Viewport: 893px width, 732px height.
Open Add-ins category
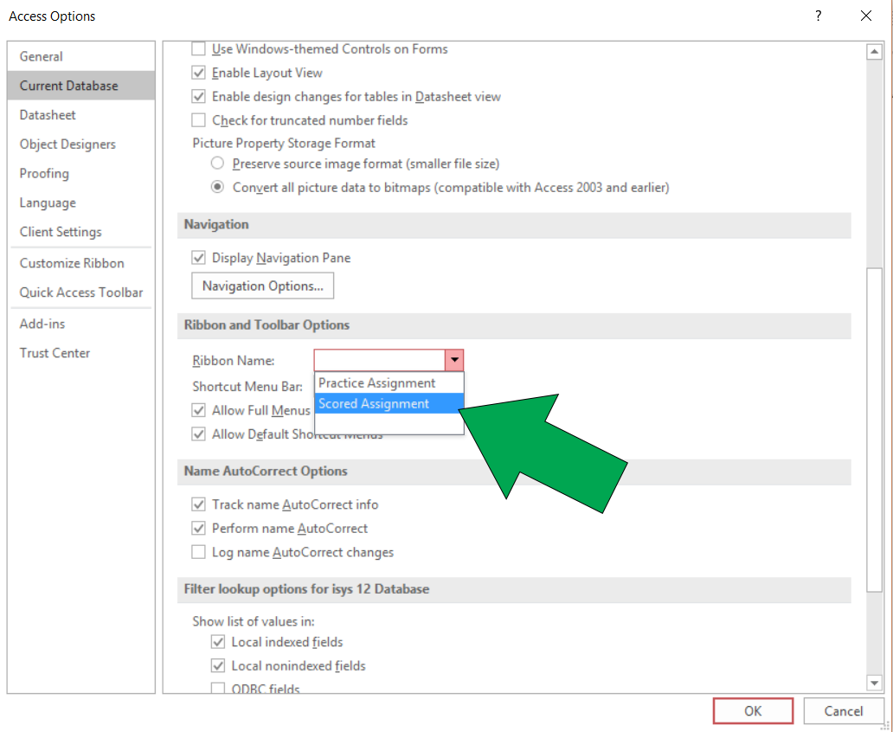pos(80,324)
